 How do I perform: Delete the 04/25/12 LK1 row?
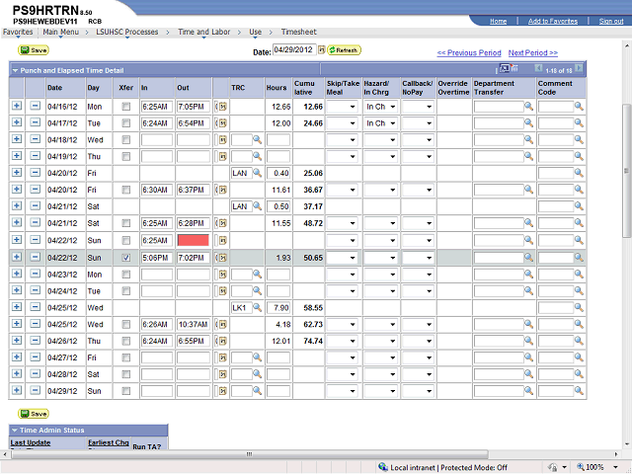coord(36,307)
